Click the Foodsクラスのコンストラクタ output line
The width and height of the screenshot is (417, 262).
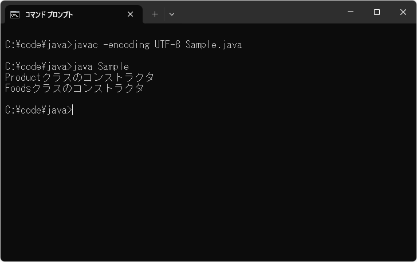(74, 88)
